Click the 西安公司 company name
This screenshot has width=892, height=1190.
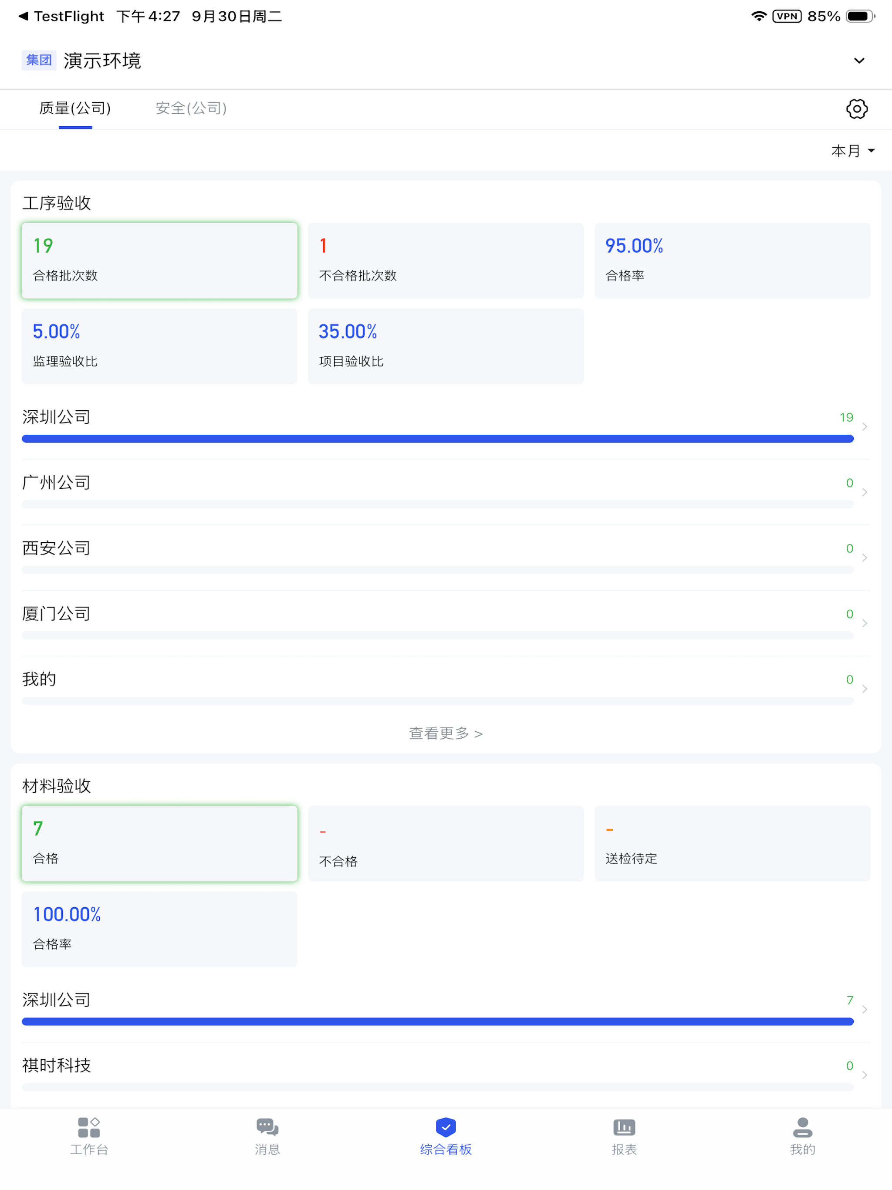pos(57,548)
